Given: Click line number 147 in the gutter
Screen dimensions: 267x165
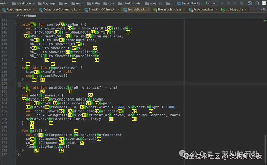Looking at the screenshot, I should pos(4,36).
